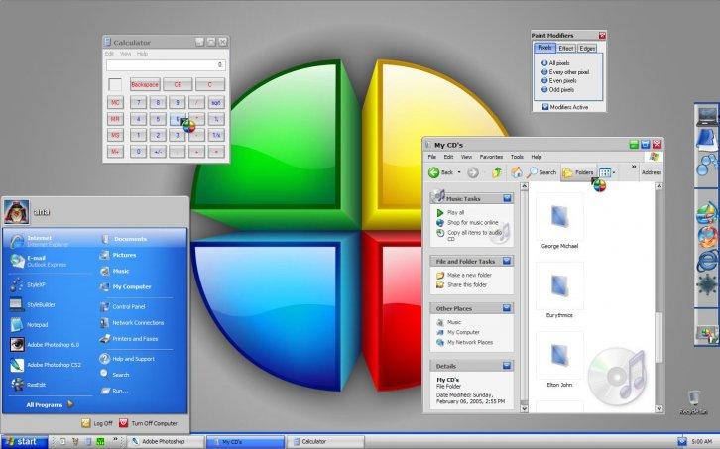Click the sqrt button in Calculator
This screenshot has width=720, height=449.
pyautogui.click(x=216, y=103)
